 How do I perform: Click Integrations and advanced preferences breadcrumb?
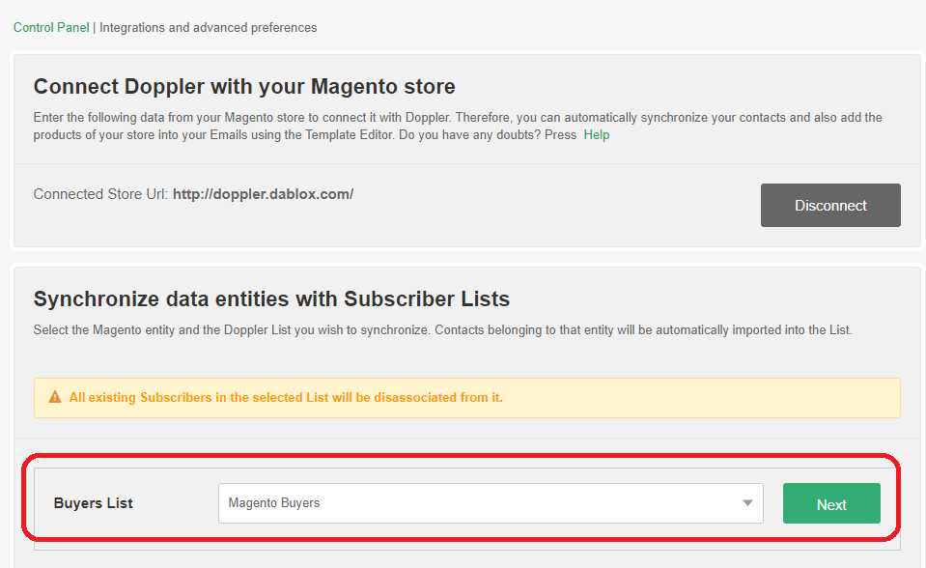[208, 28]
